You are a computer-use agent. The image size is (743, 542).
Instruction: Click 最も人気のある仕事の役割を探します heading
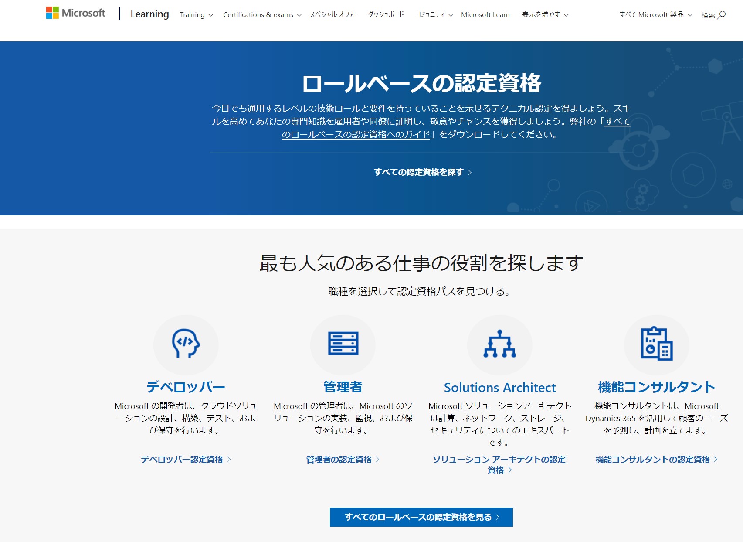click(421, 263)
